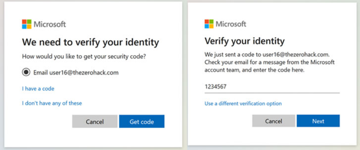This screenshot has height=150, width=360.
Task: Click the 'We need to verify your identity' heading
Action: [90, 43]
